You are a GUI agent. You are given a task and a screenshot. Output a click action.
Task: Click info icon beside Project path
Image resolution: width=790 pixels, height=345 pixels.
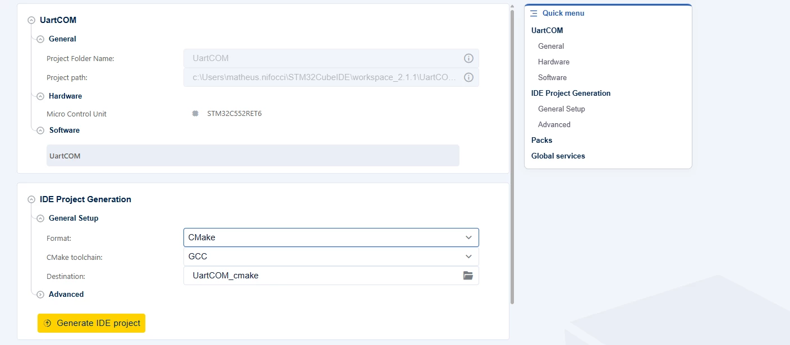pos(469,77)
